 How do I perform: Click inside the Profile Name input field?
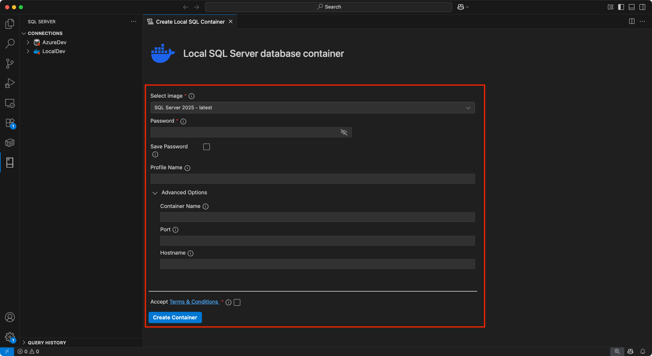point(312,179)
